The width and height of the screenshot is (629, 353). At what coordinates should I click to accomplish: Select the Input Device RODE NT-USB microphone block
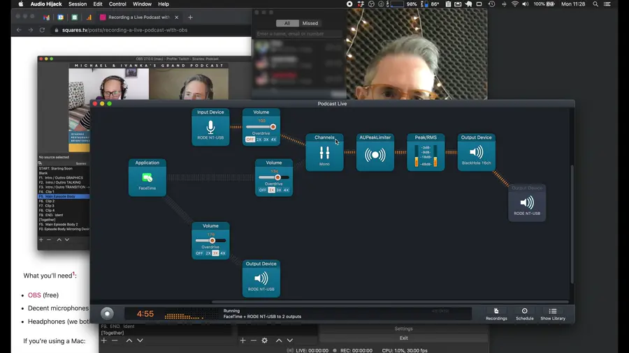210,127
